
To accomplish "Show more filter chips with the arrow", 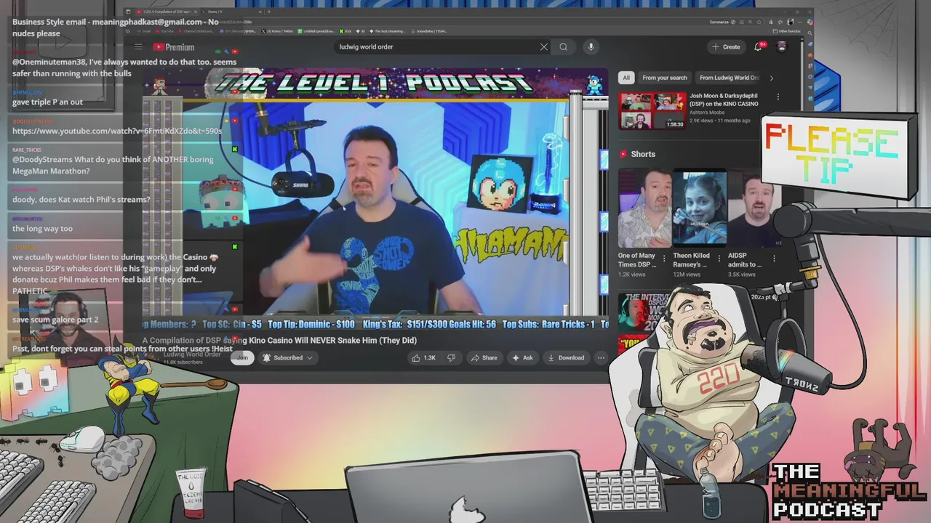I will [x=771, y=78].
